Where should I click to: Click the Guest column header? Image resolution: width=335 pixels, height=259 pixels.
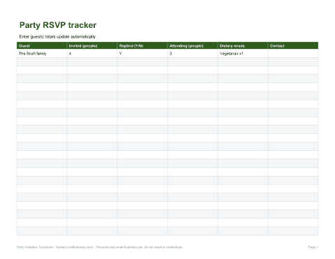click(42, 45)
